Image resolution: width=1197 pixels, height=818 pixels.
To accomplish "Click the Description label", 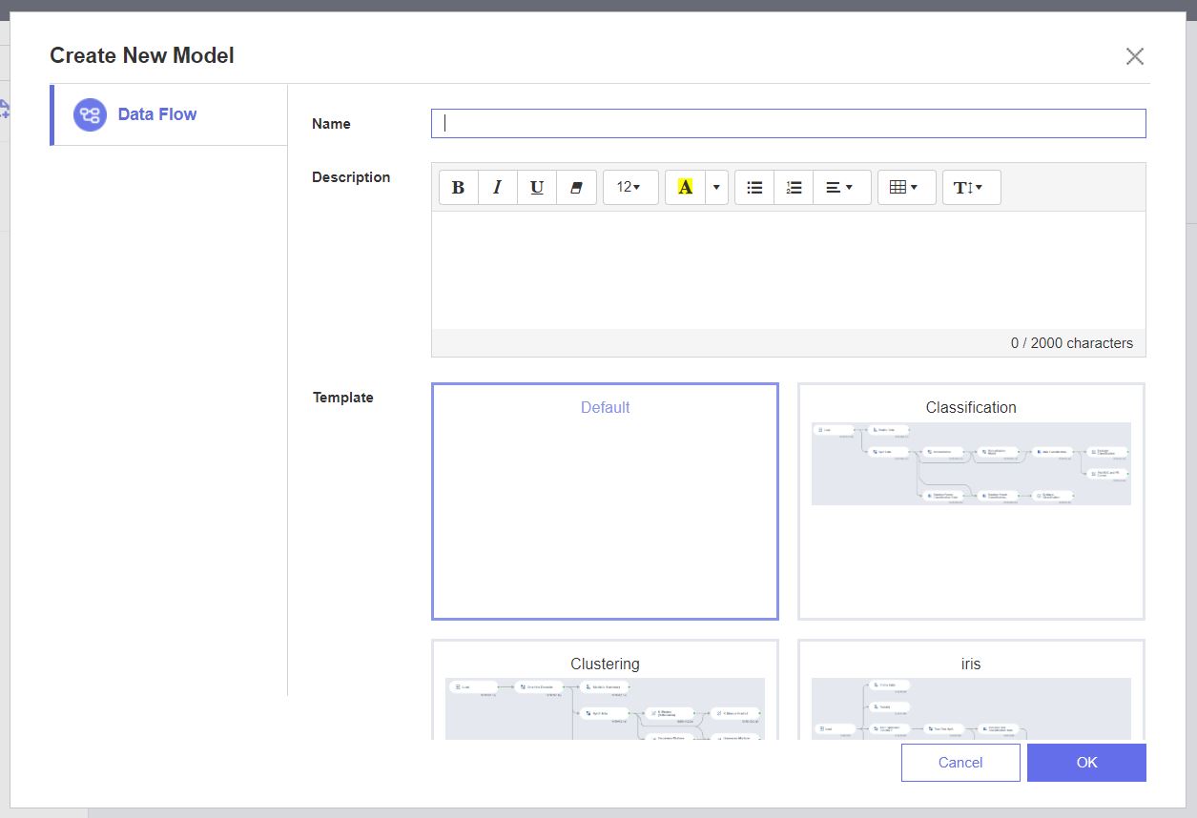I will 351,177.
